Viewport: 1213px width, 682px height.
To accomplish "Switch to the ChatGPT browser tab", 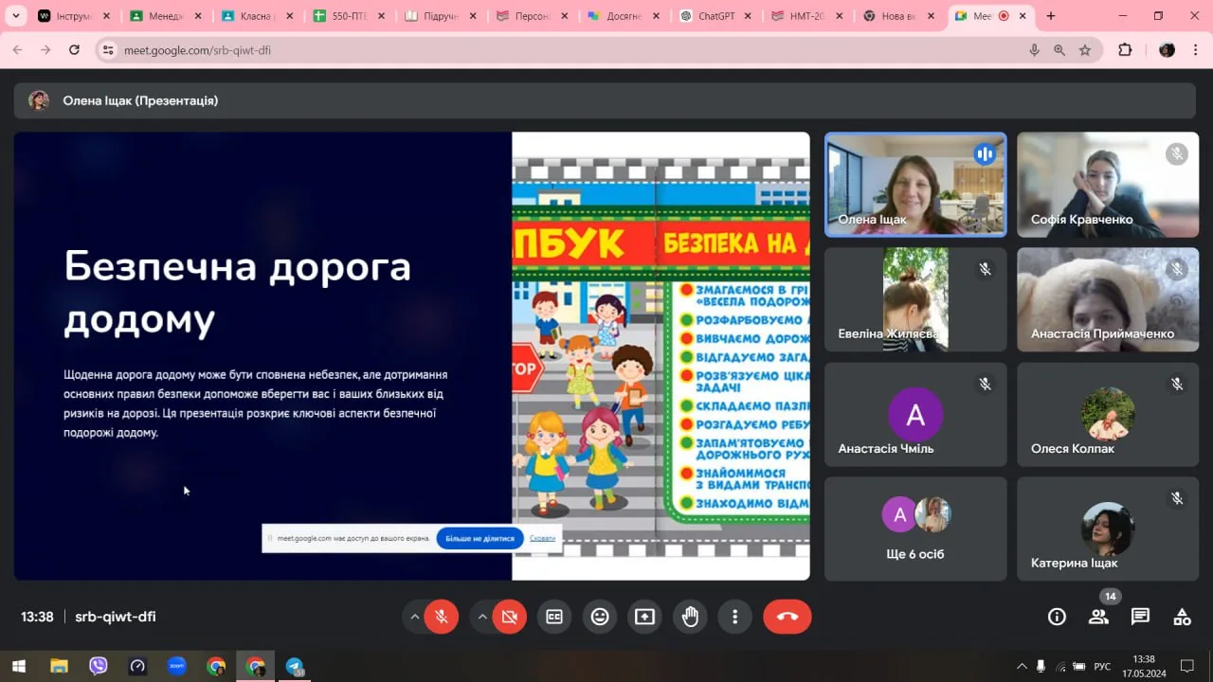I will point(717,16).
